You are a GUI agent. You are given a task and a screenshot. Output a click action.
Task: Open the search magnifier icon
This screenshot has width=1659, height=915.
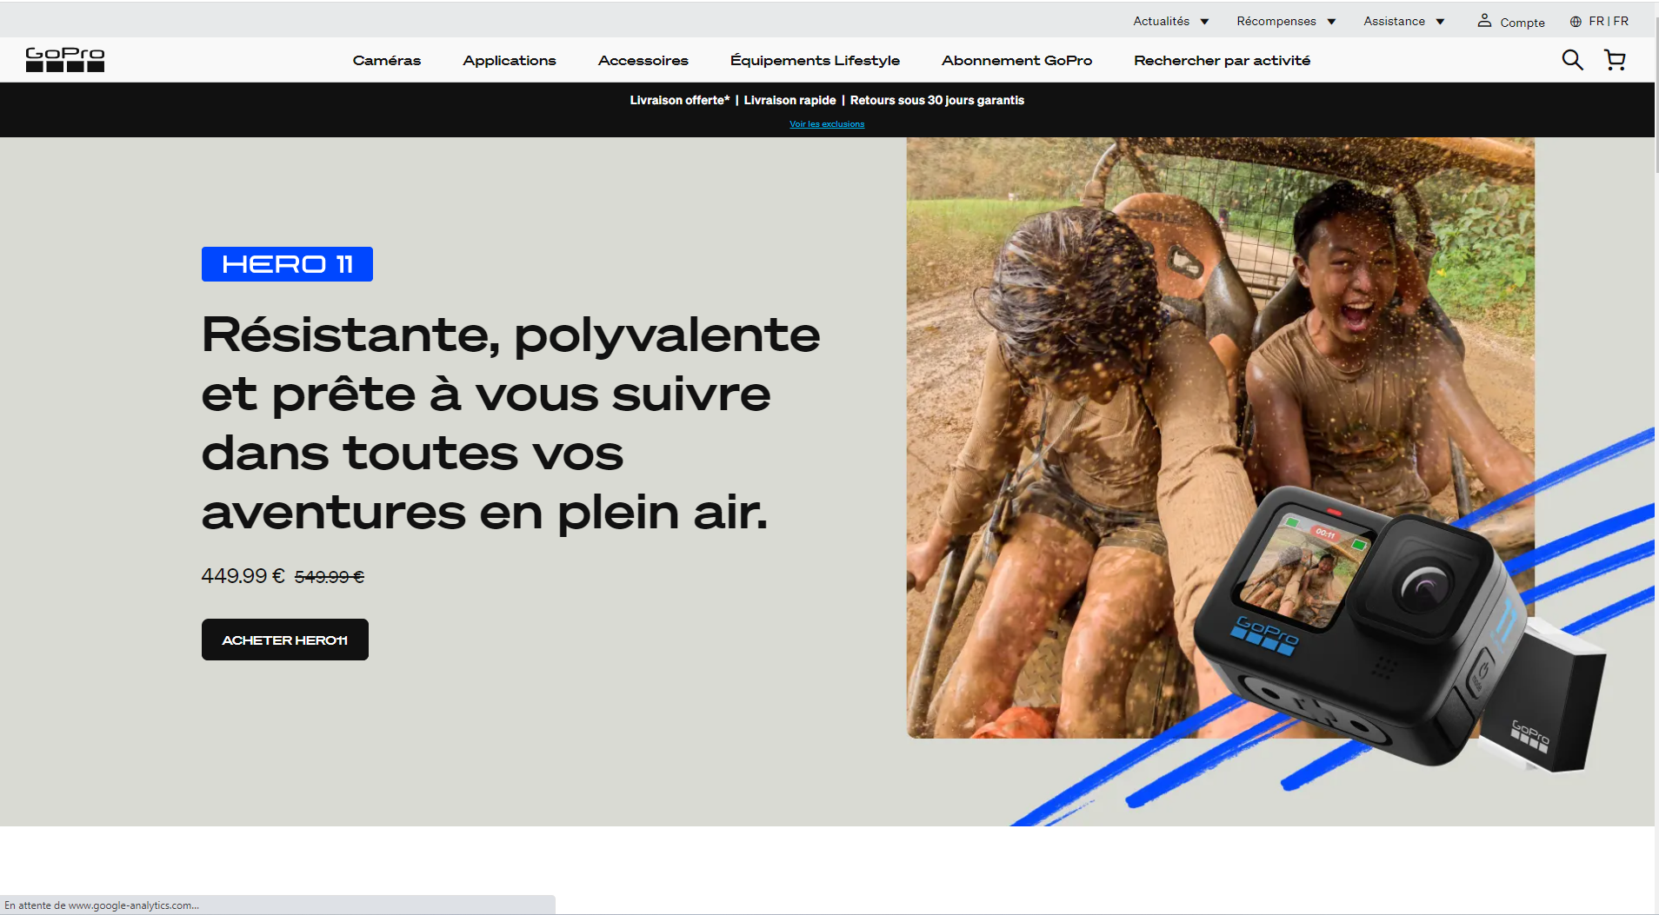[x=1572, y=60]
